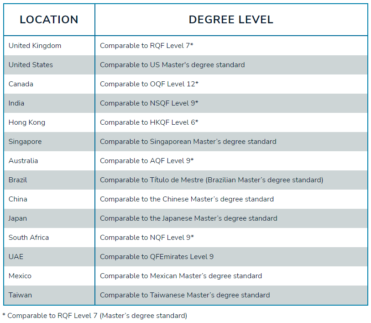Click the QFEmirates Level 9 cell
Screen dimensions: 371x323
[x=157, y=257]
